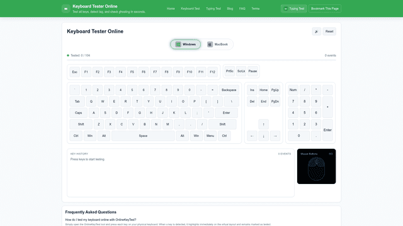Click the right Alt key
Screen dimensions: 403x226
coord(182,136)
